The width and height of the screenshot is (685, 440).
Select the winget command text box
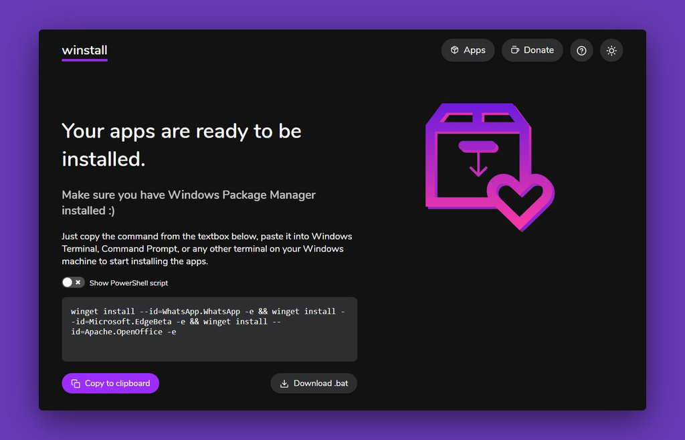point(209,329)
